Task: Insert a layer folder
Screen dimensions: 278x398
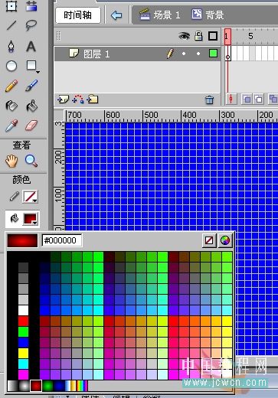Action: pyautogui.click(x=93, y=99)
